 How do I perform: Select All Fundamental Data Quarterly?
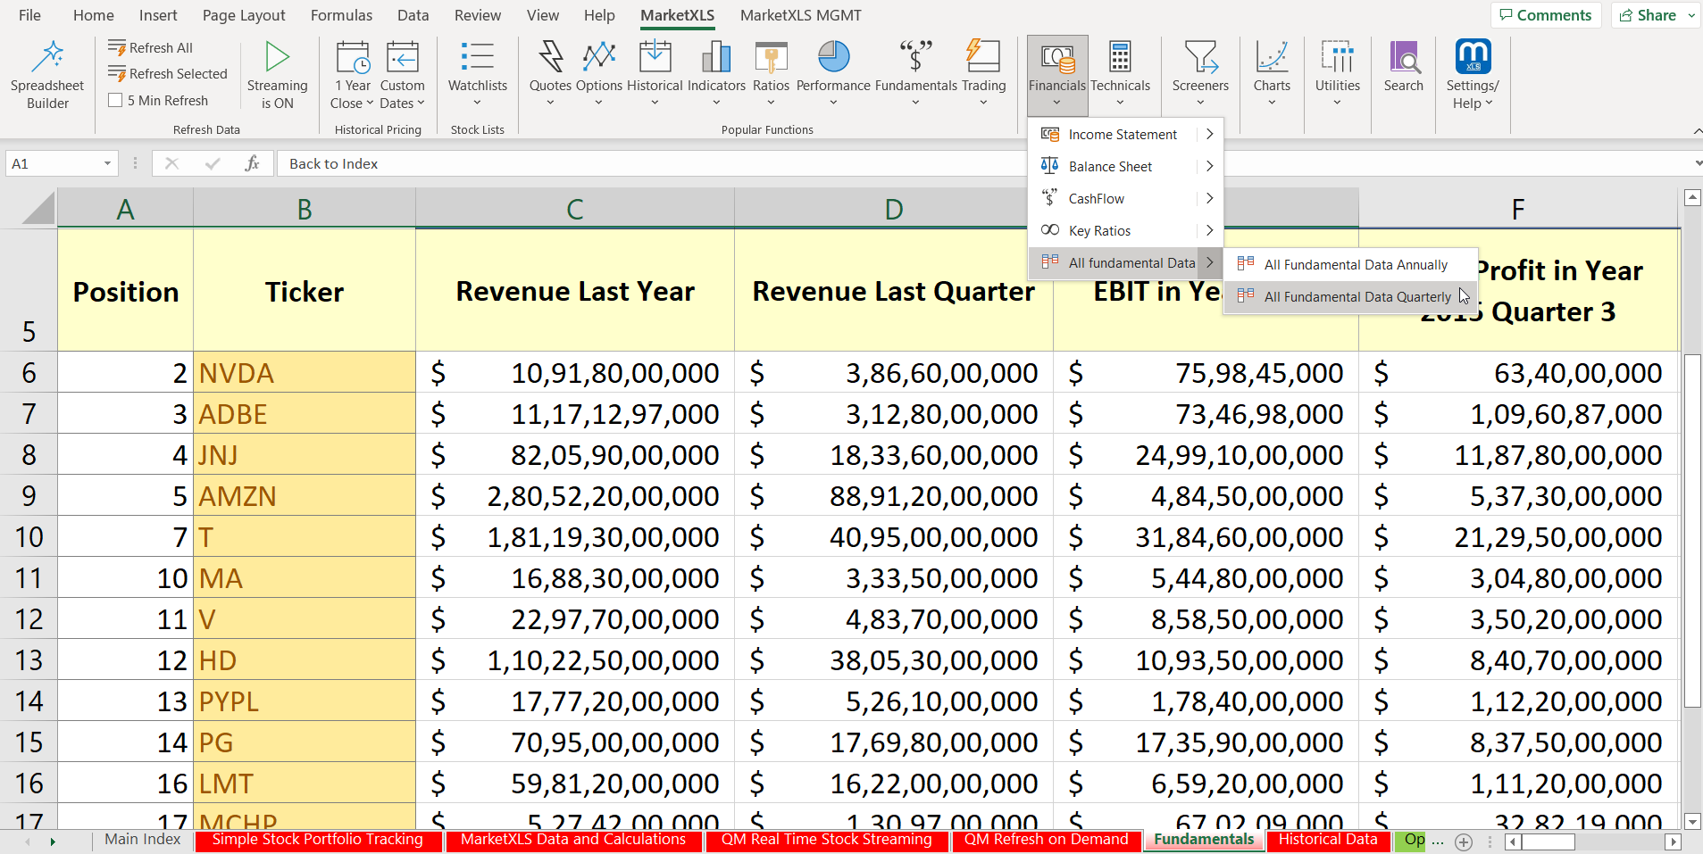tap(1357, 296)
